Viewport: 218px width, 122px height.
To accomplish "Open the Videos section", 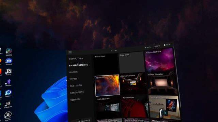I will tap(75, 100).
